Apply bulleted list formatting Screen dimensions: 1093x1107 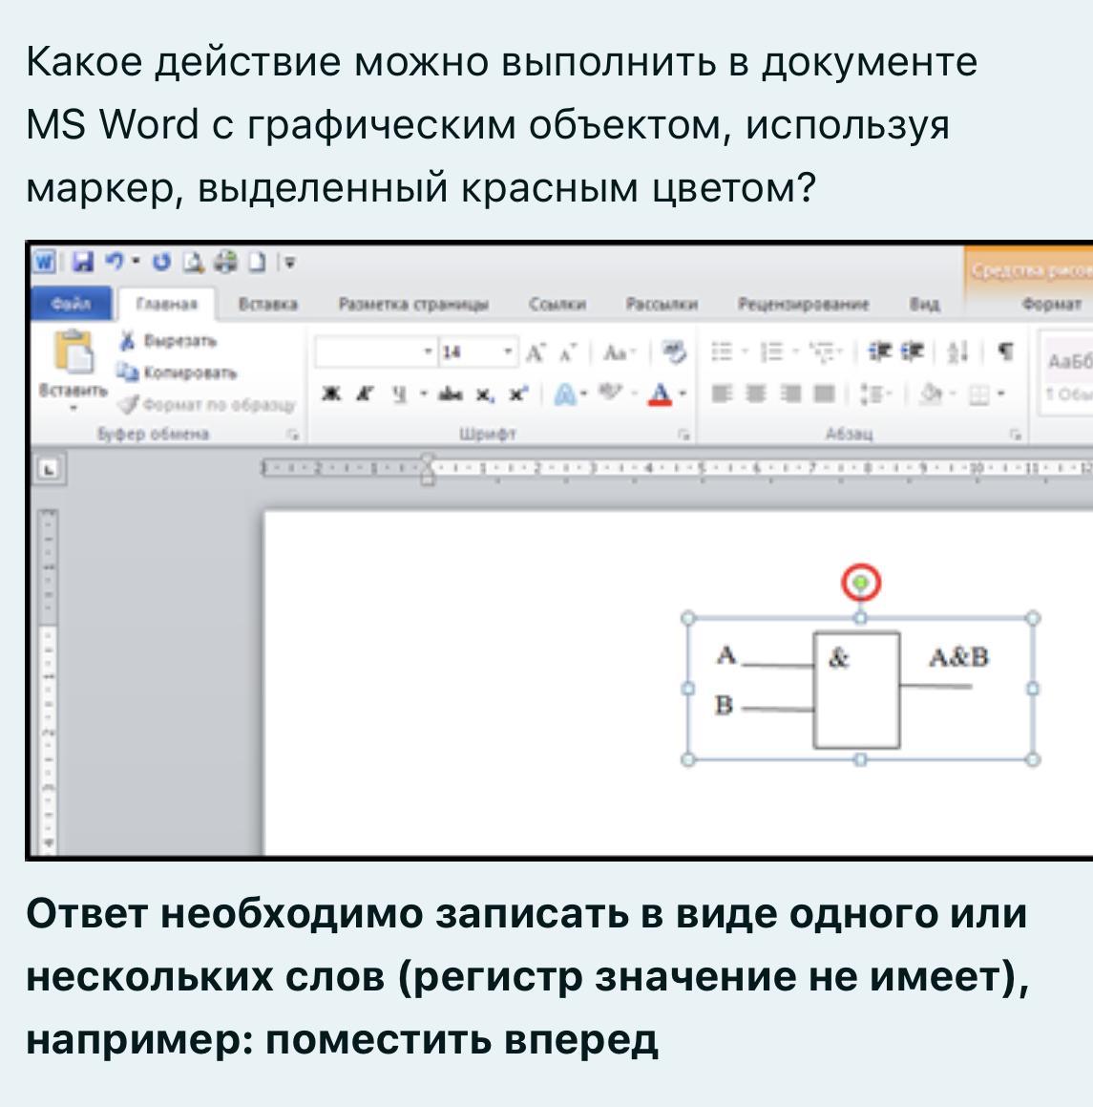[x=723, y=352]
